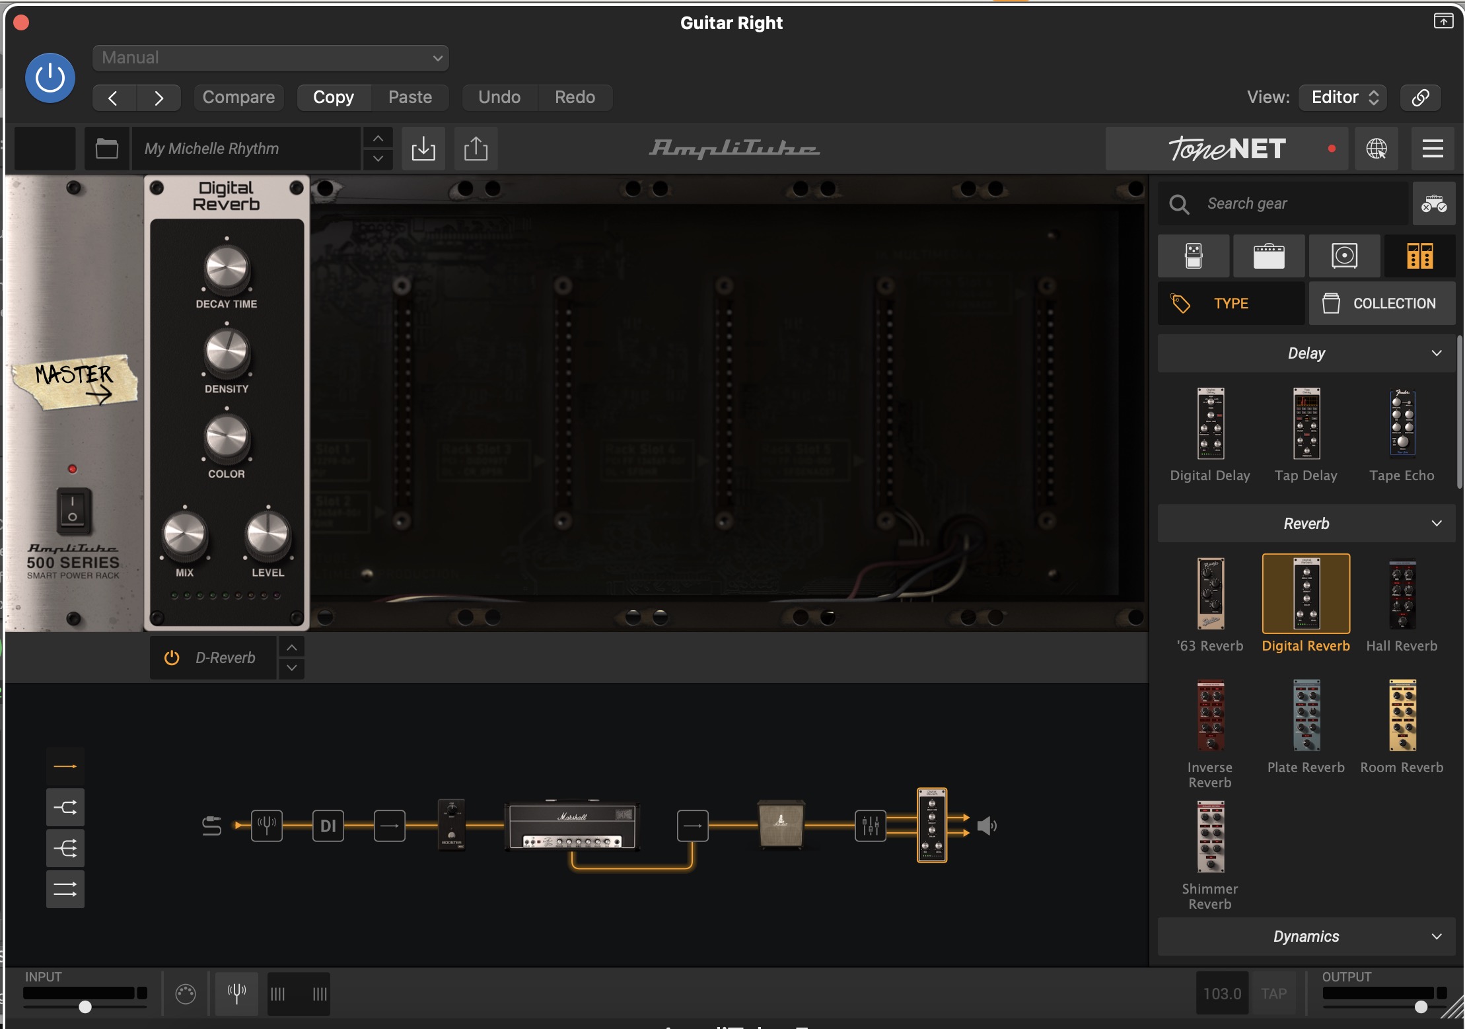Open the Manual preset dropdown

[271, 58]
